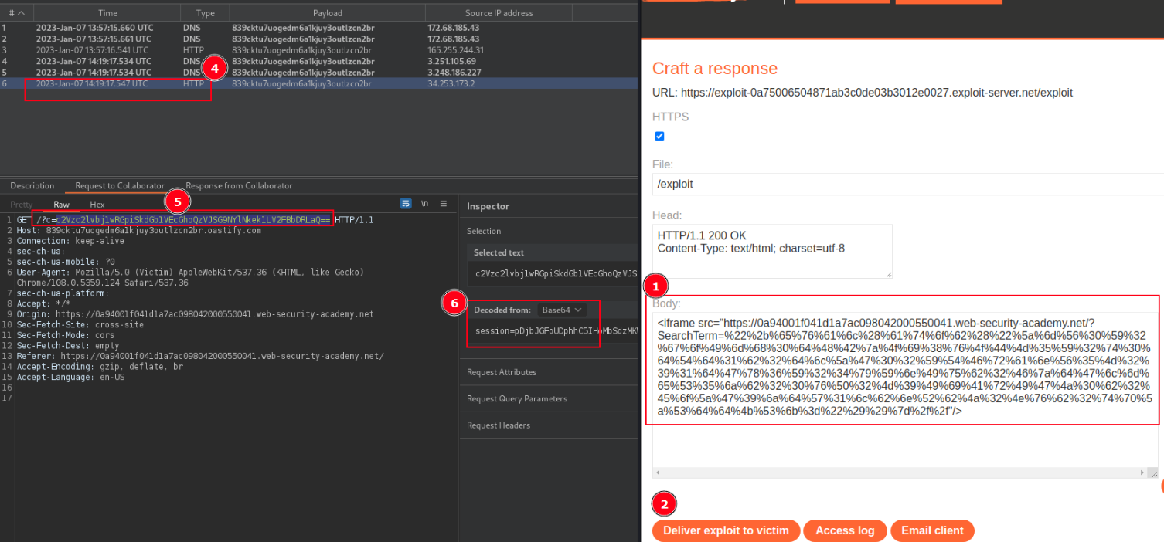The height and width of the screenshot is (542, 1164).
Task: Open the Decoded from Base64 dropdown
Action: point(563,310)
